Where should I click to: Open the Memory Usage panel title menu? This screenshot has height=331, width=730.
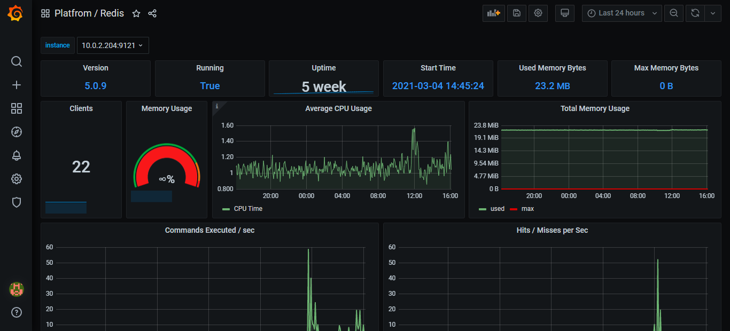(167, 108)
